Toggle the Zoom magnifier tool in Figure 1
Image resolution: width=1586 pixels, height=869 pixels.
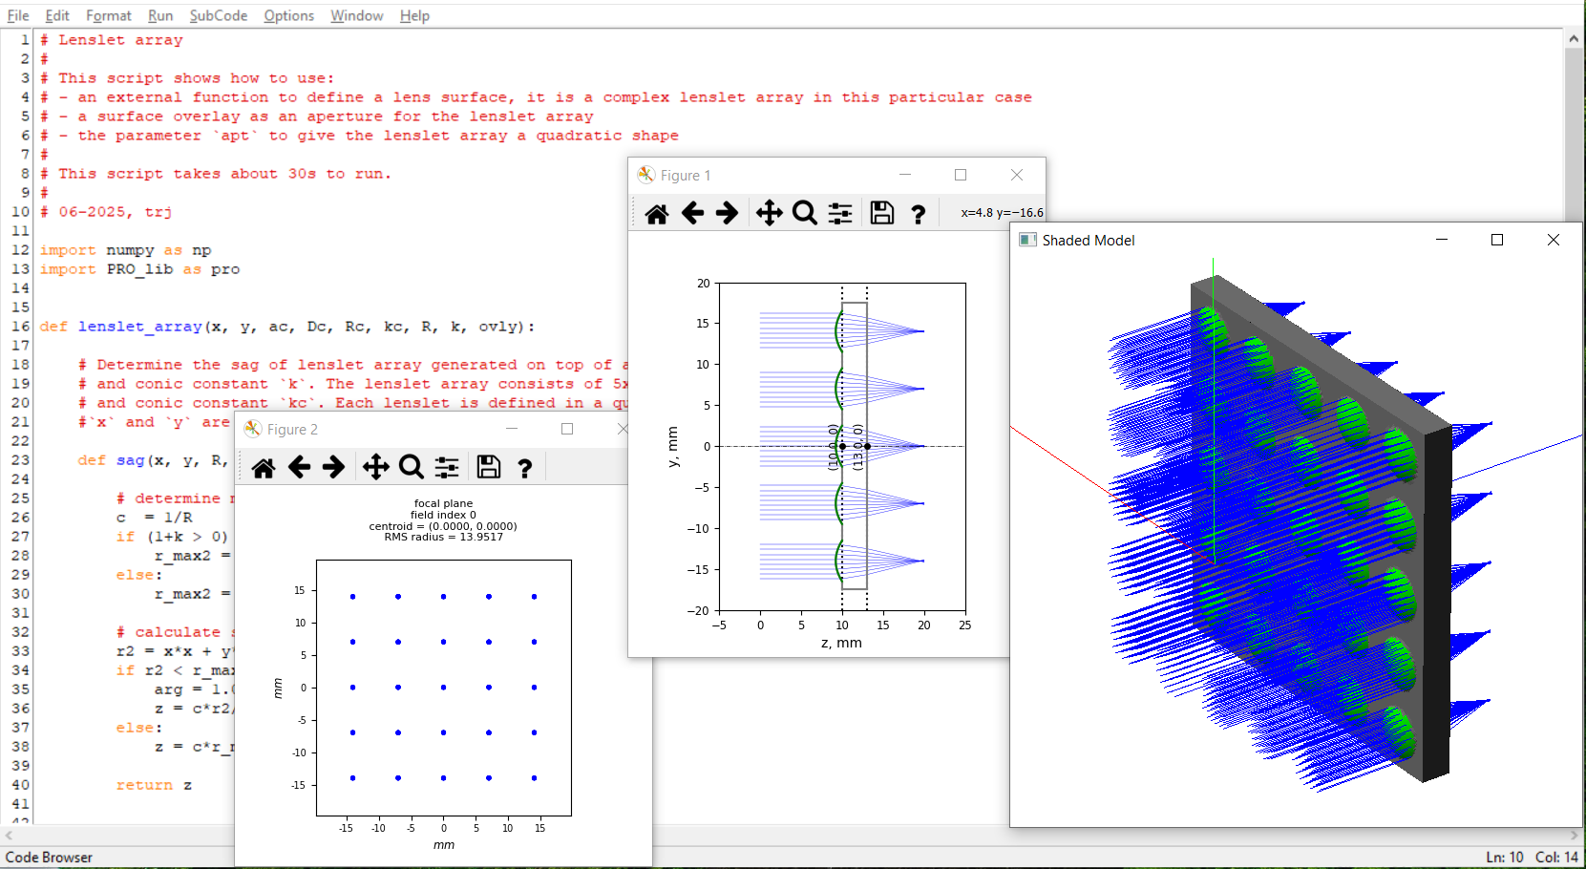click(805, 213)
